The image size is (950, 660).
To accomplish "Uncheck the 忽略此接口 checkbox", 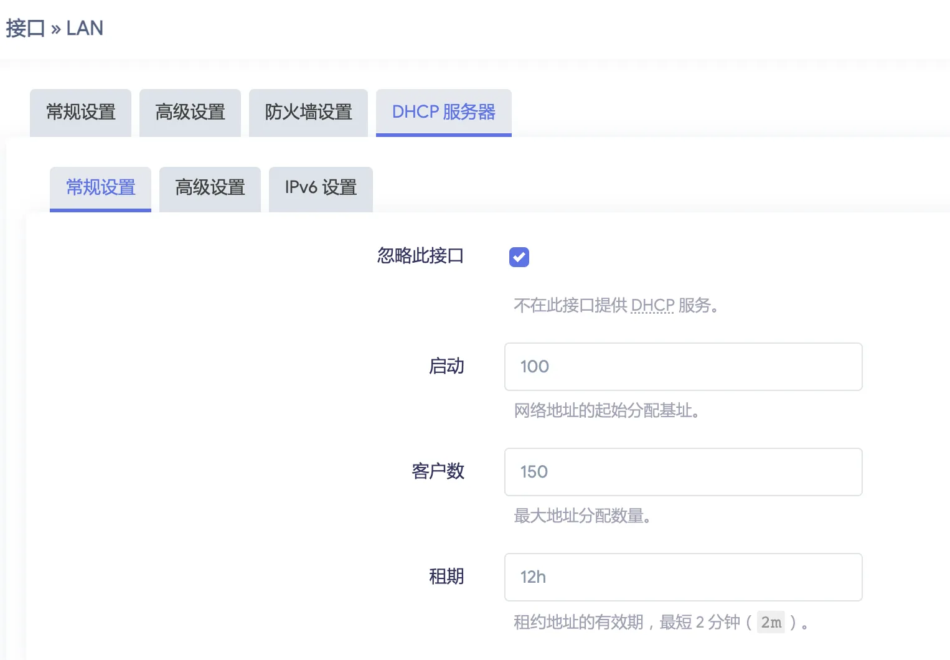I will point(519,257).
